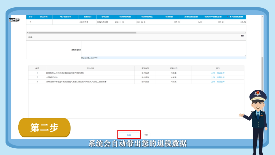Click the 本次退抵税费额 column header
275x155 pixels.
pyautogui.click(x=235, y=17)
